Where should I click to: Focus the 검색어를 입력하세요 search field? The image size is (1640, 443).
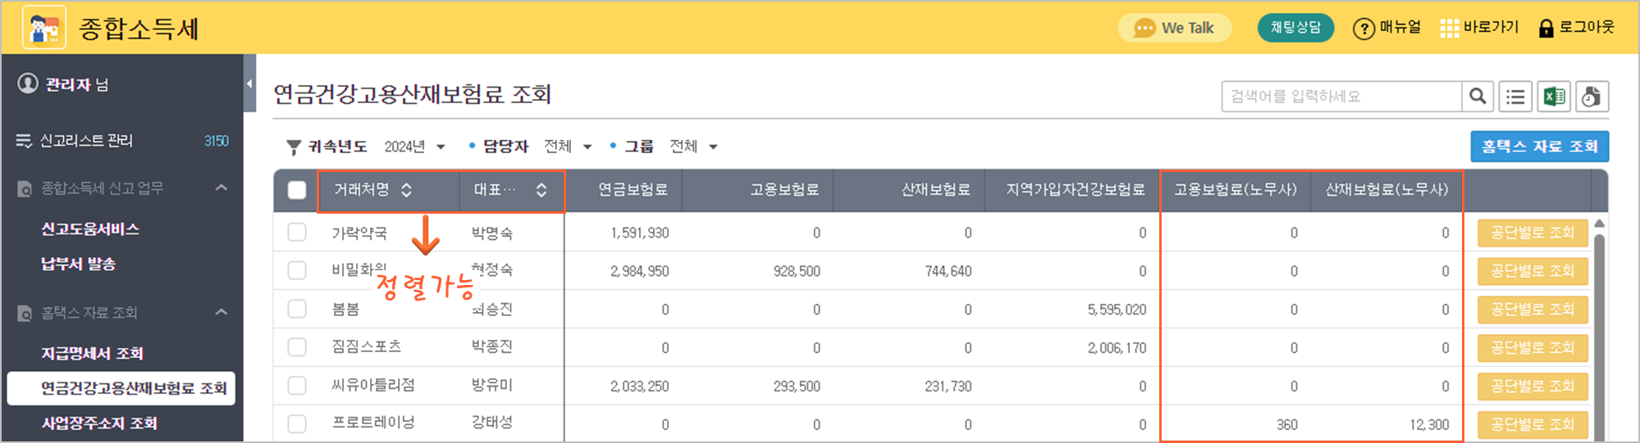point(1341,97)
